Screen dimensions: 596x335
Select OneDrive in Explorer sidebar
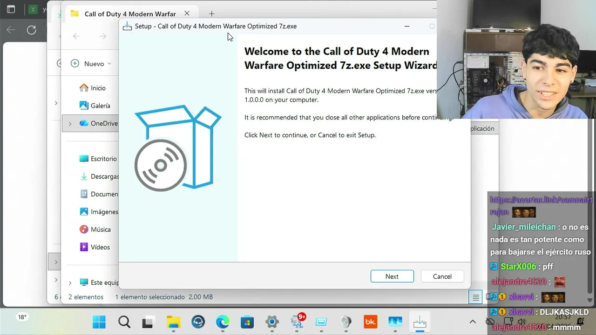point(104,123)
